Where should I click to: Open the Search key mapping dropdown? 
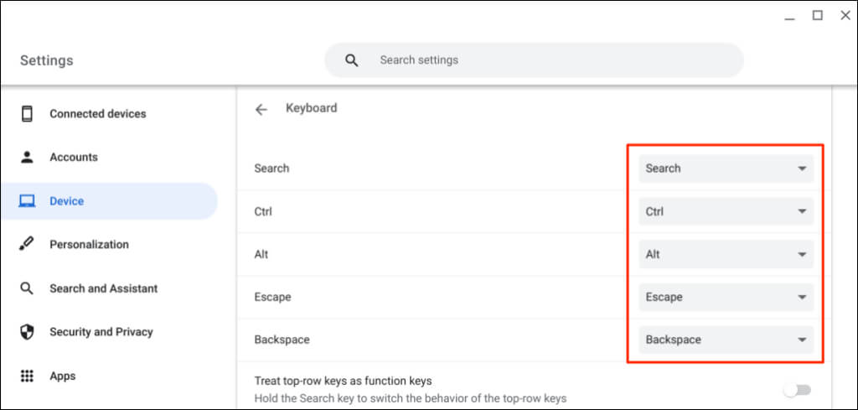point(726,169)
